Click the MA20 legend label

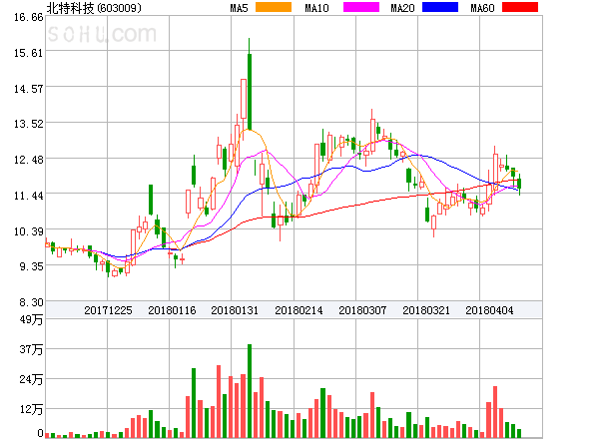[x=402, y=8]
